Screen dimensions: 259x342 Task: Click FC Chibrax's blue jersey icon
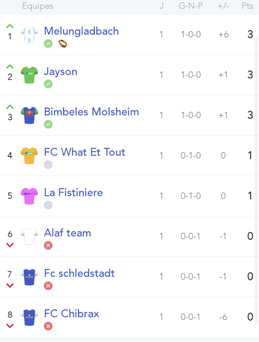click(29, 317)
